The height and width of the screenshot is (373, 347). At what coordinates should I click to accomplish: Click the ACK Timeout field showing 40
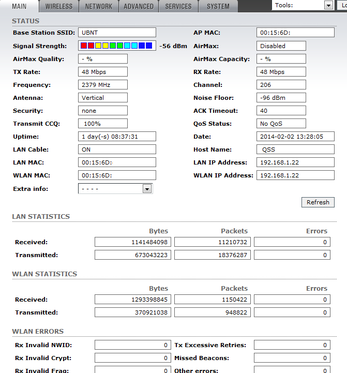pos(281,110)
